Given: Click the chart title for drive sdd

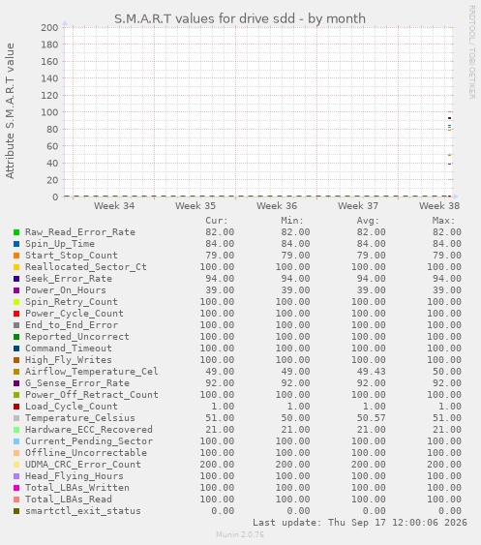Looking at the screenshot, I should point(240,18).
